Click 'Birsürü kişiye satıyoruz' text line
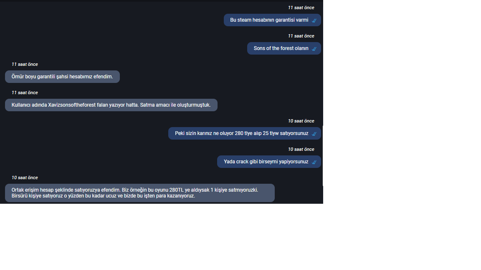The image size is (481, 270). tap(103, 196)
